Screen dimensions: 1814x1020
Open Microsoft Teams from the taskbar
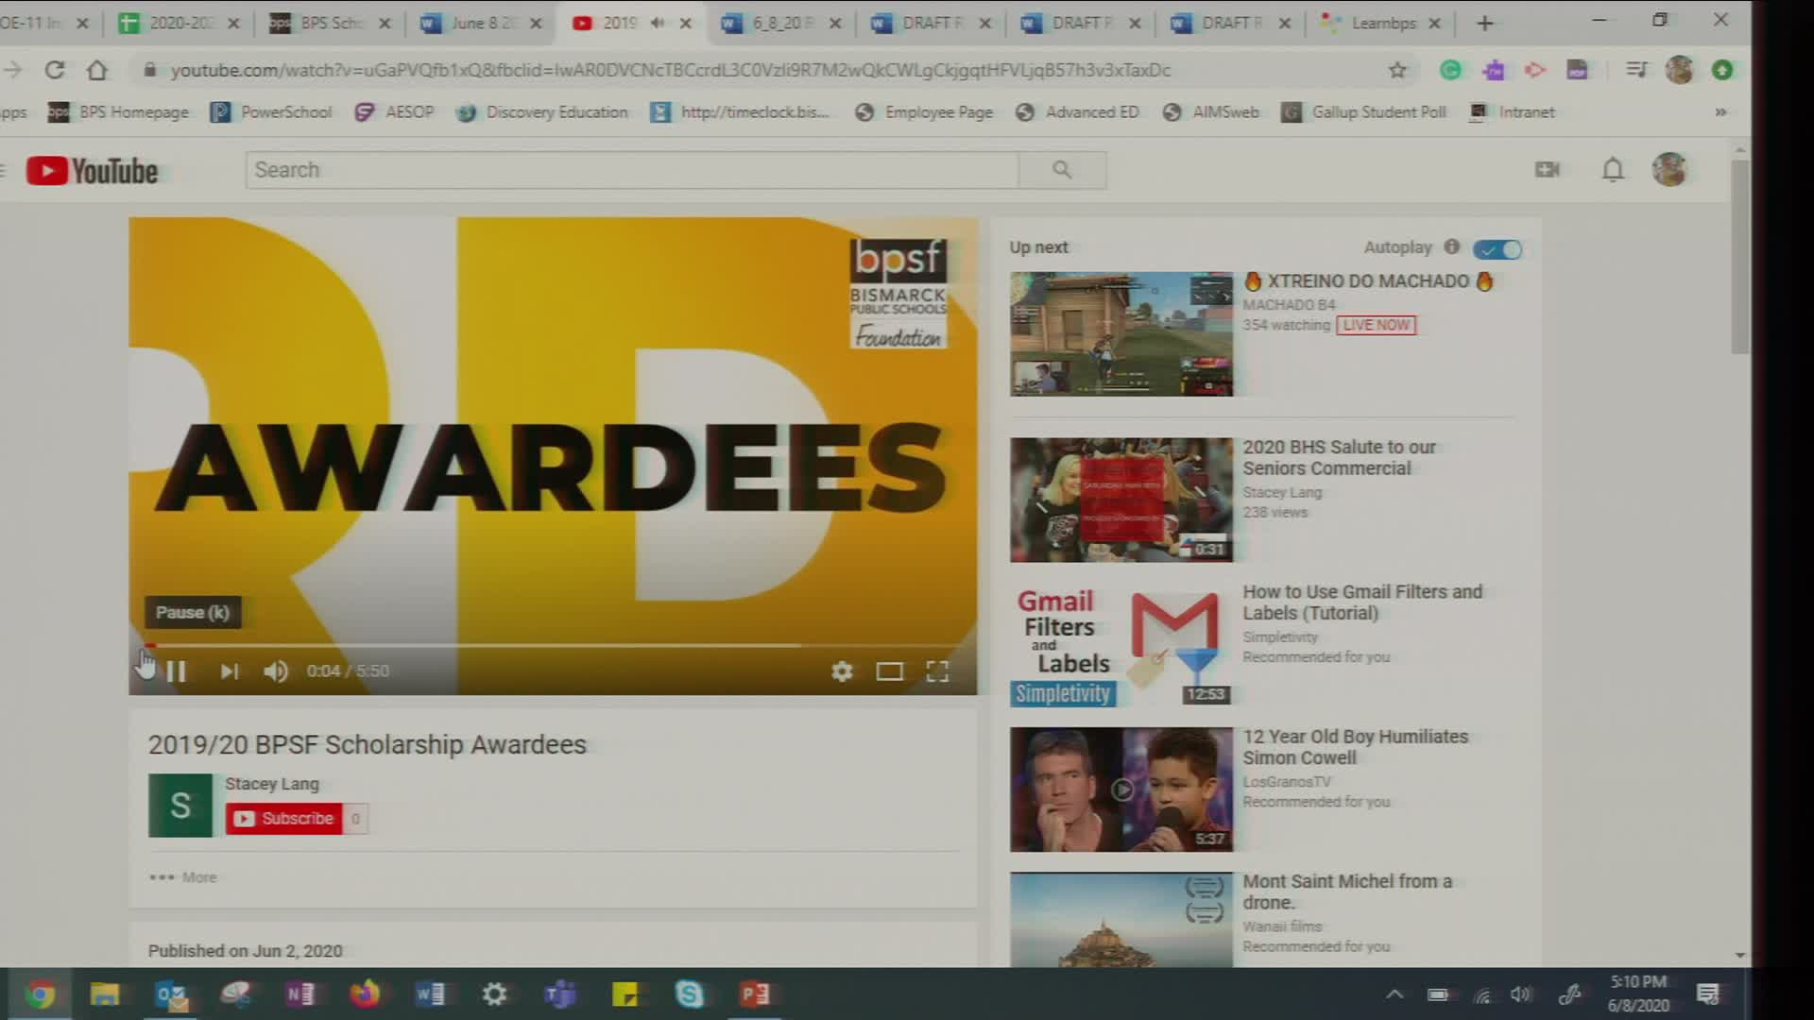(x=560, y=994)
